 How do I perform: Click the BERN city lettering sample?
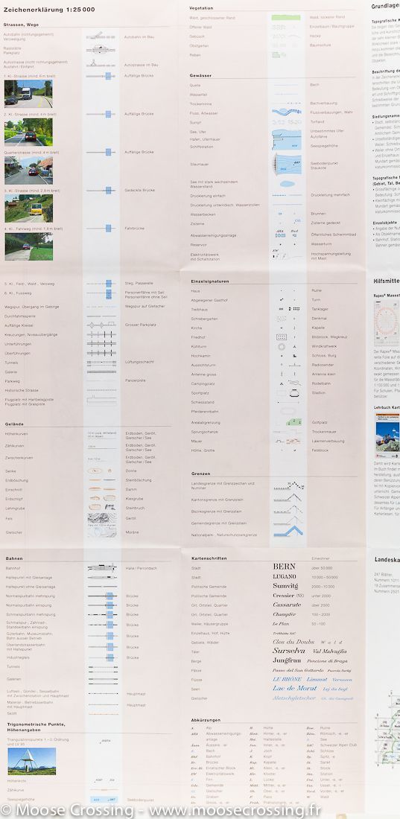tap(284, 566)
